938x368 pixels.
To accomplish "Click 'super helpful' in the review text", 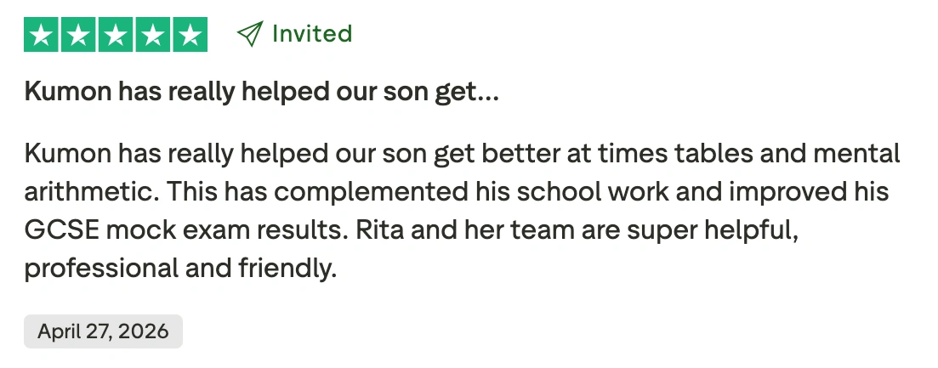I will pyautogui.click(x=713, y=230).
